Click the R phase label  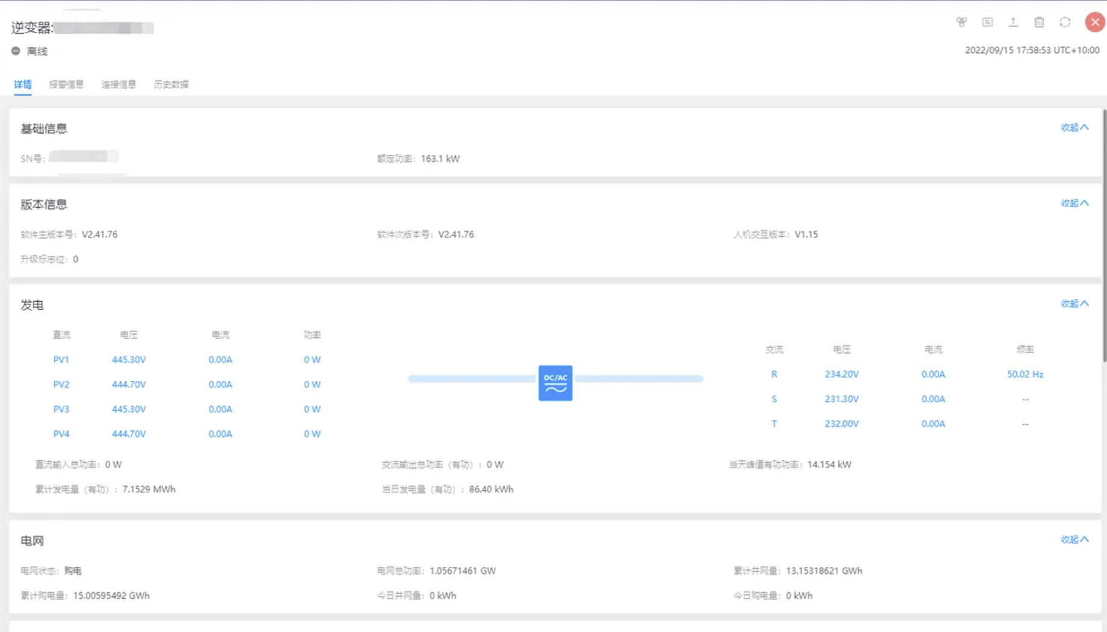[x=774, y=374]
